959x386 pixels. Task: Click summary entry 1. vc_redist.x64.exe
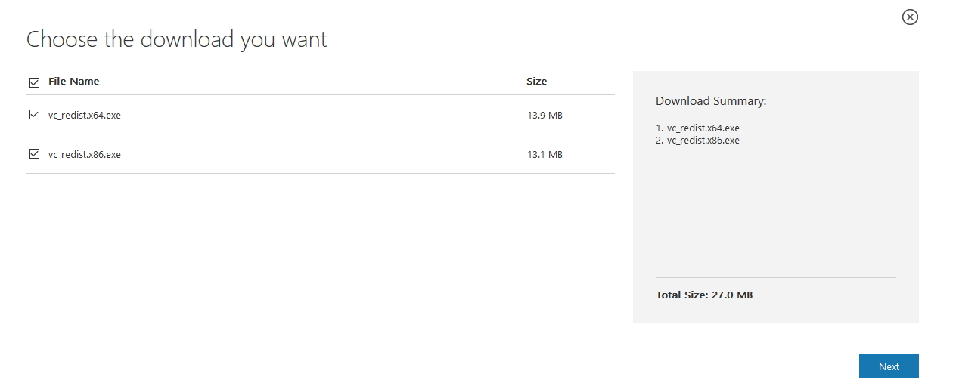pos(697,128)
